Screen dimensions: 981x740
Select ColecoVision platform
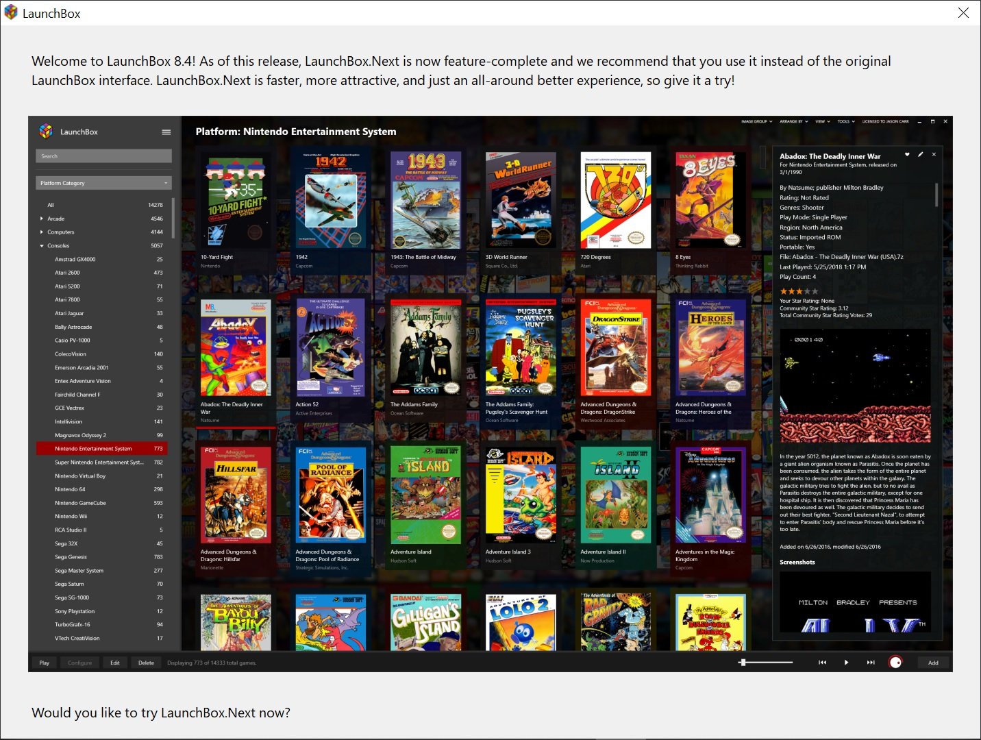[102, 354]
